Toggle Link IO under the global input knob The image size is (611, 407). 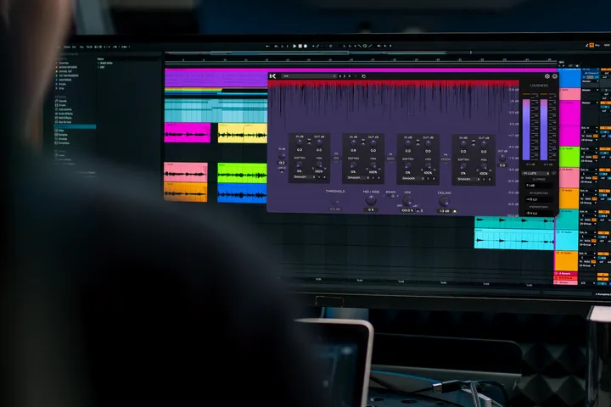click(282, 170)
